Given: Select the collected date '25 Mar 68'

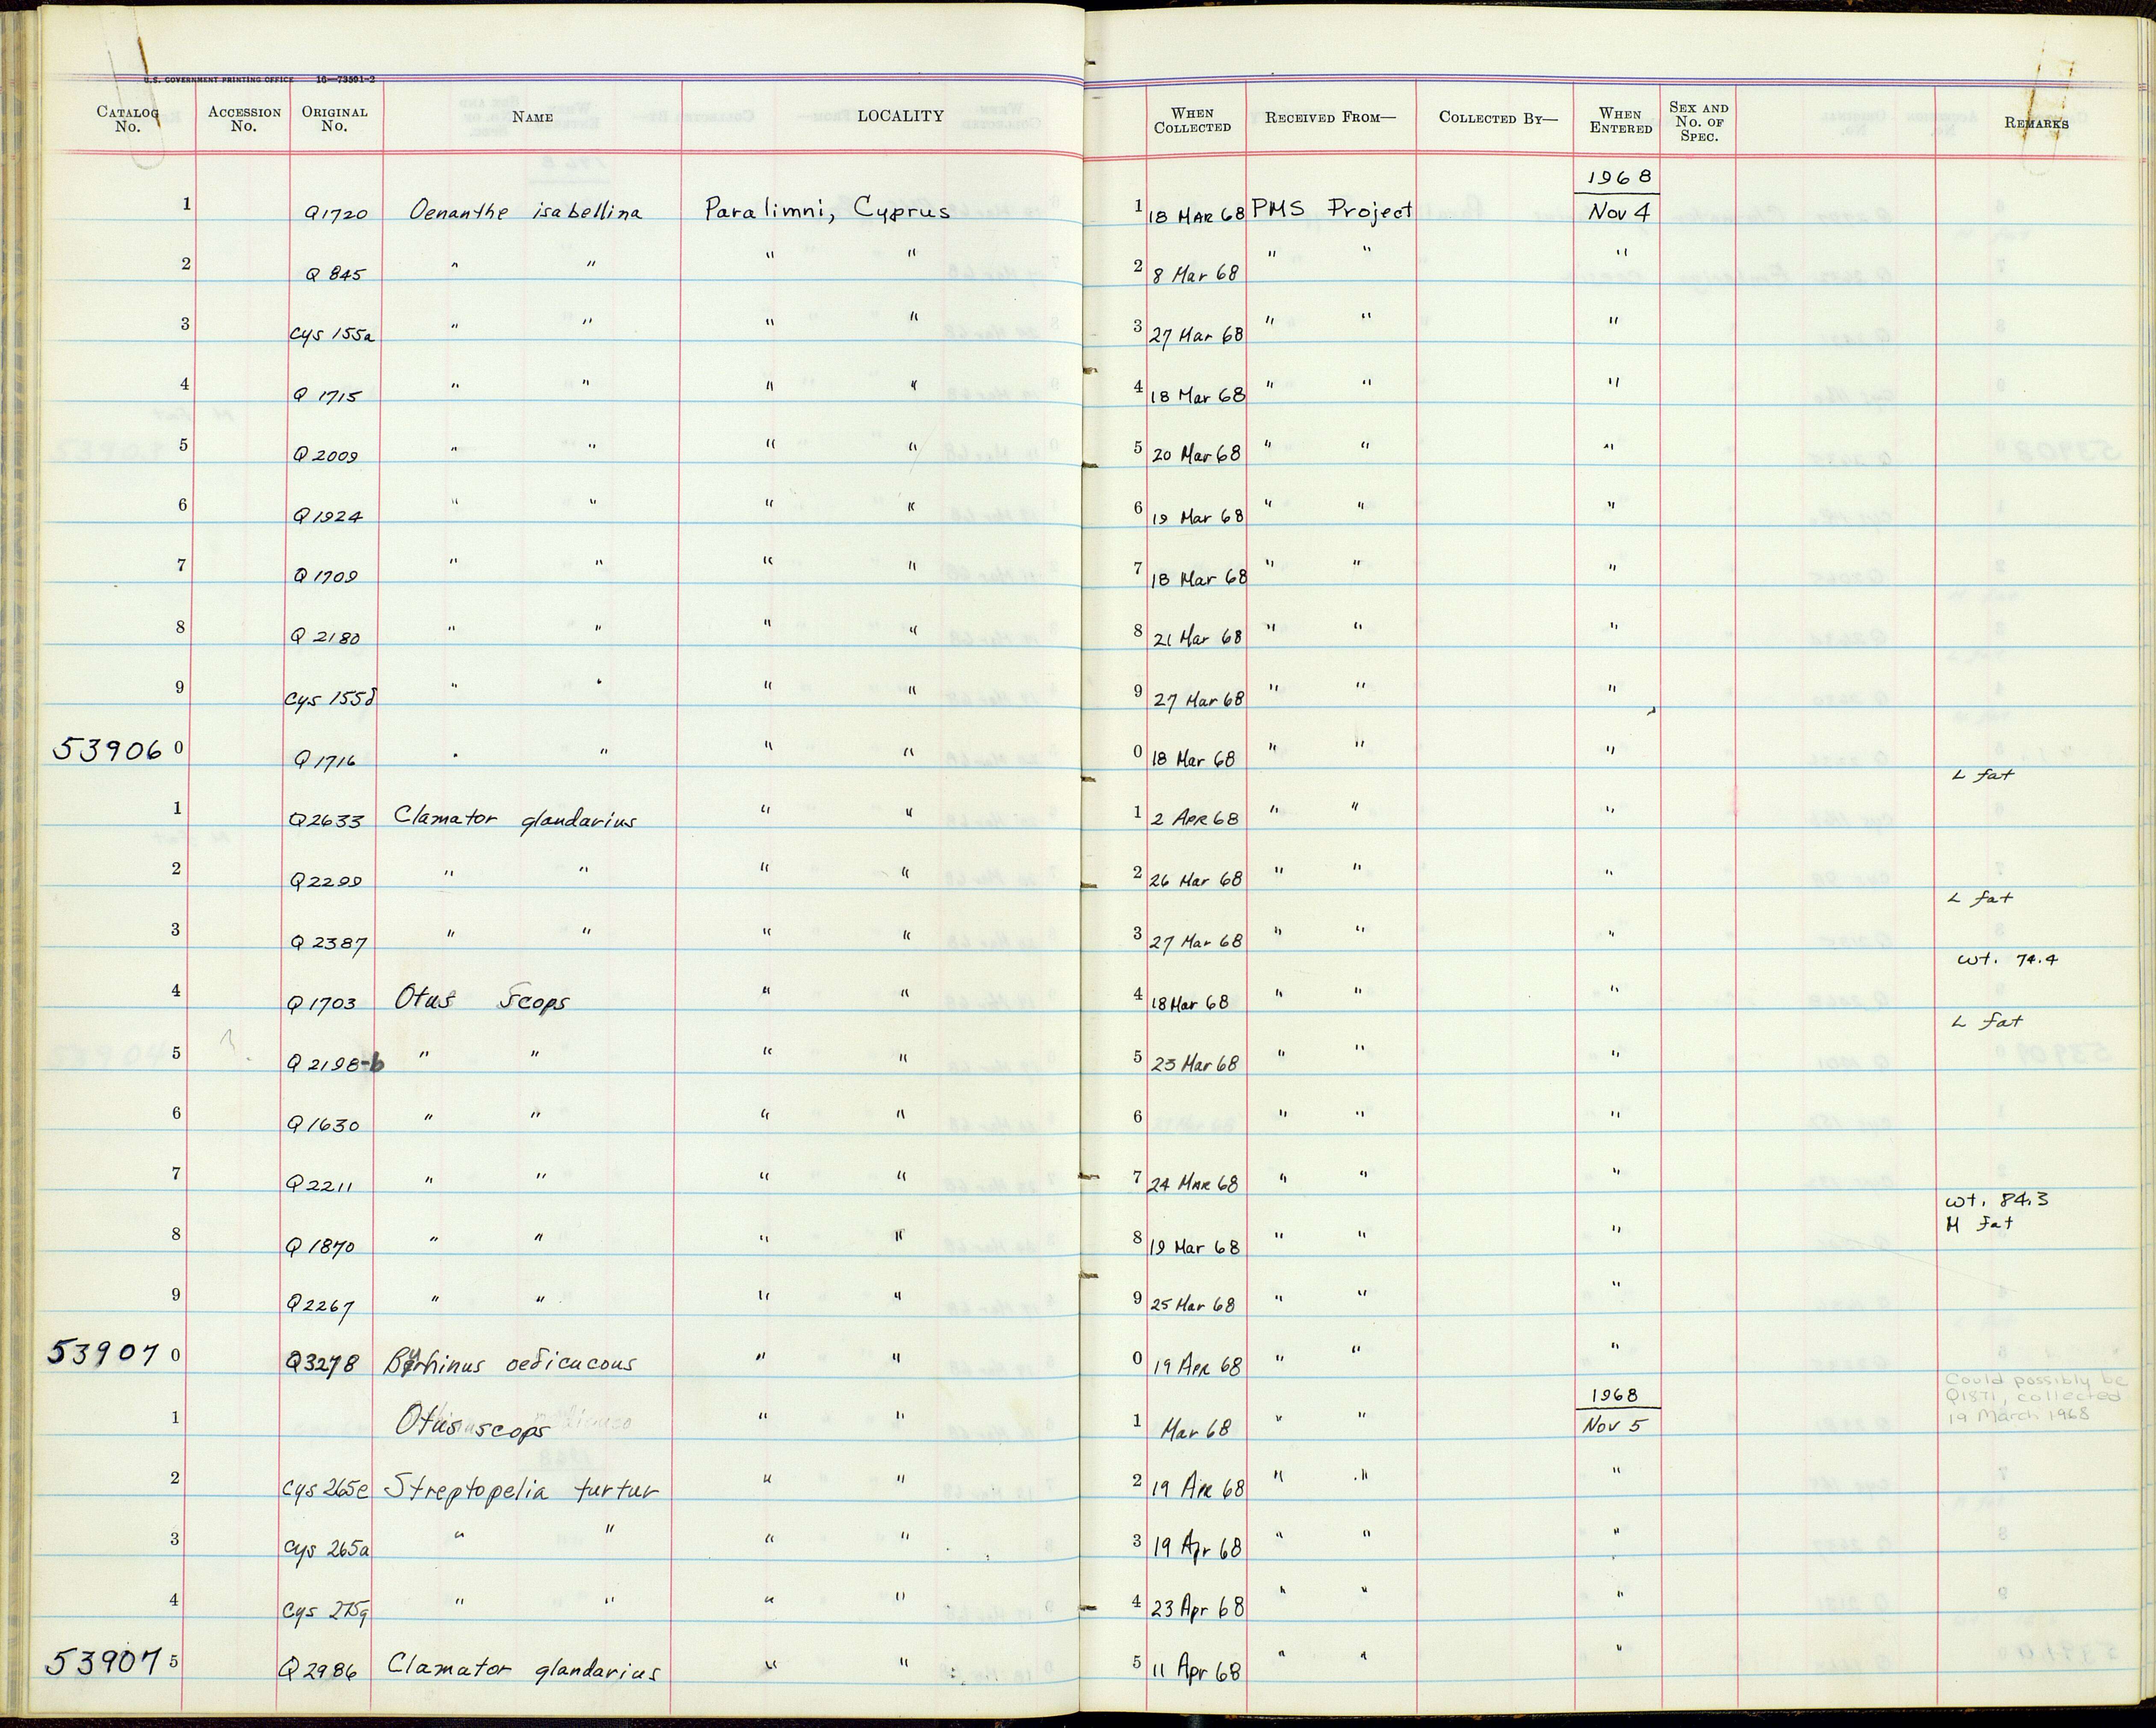Looking at the screenshot, I should (1192, 1305).
